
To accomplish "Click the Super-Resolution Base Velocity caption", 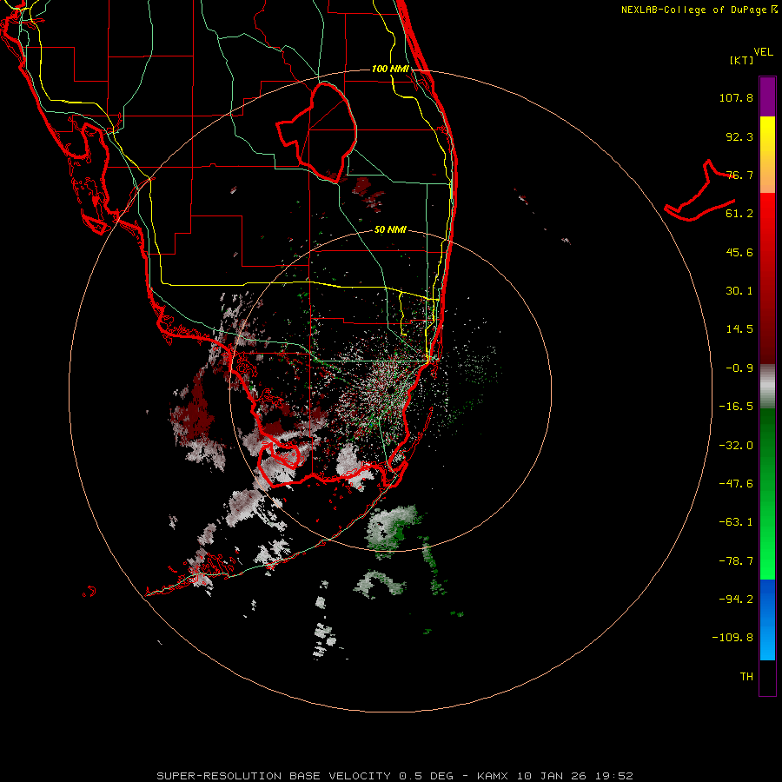I will coord(394,776).
